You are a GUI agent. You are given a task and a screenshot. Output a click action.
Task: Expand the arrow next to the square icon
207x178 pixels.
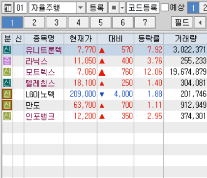[x=122, y=8]
